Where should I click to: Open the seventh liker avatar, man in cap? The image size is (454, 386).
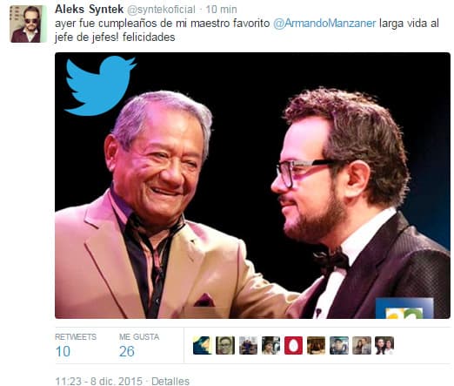coord(339,345)
